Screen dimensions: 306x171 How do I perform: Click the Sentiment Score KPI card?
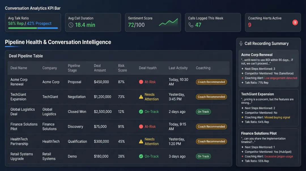(153, 22)
